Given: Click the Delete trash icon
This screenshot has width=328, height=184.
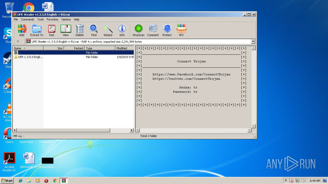Looking at the screenshot, I should tap(80, 30).
